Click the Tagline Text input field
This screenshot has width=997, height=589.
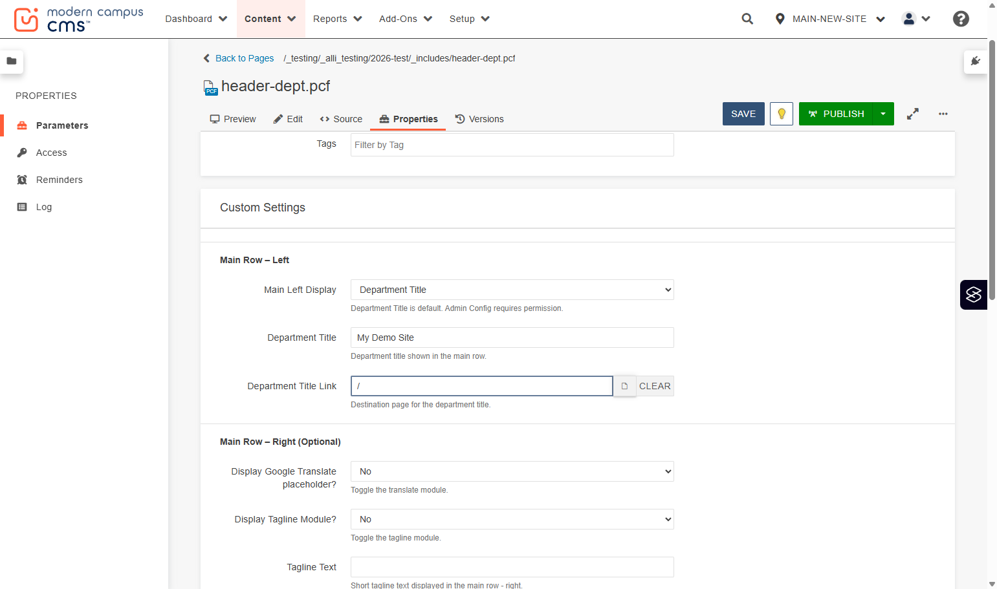point(512,567)
